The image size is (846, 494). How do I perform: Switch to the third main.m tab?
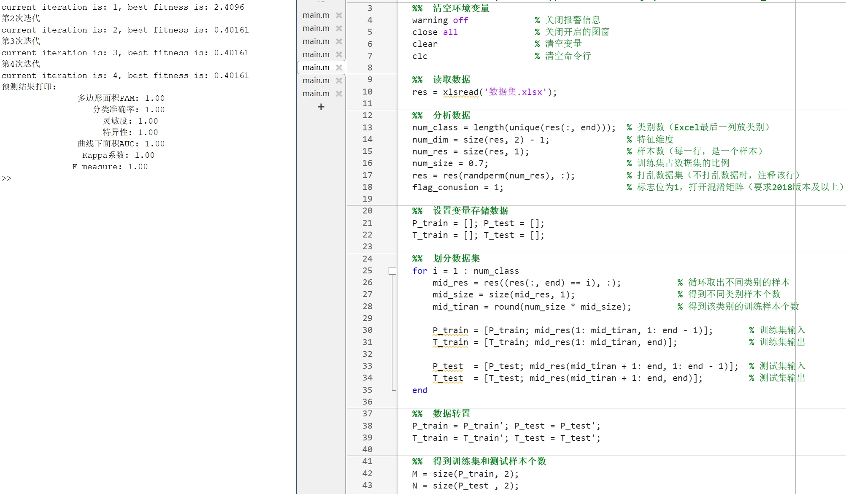click(x=316, y=41)
